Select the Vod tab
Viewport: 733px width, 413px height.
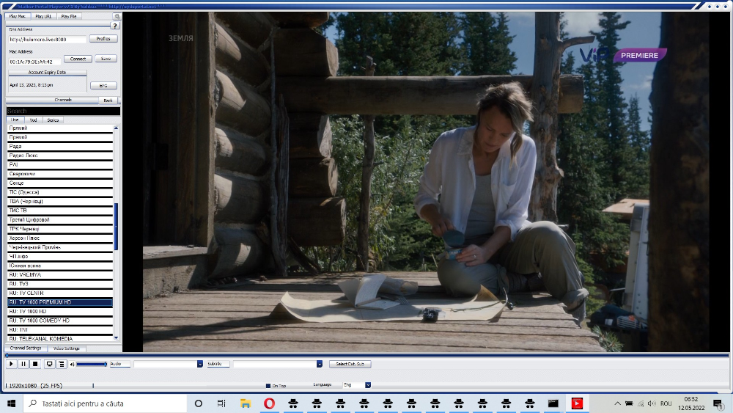(x=33, y=120)
